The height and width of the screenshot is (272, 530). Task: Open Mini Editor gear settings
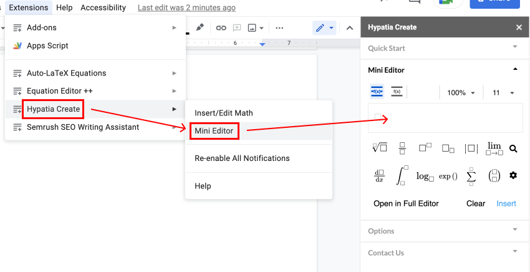[x=513, y=175]
